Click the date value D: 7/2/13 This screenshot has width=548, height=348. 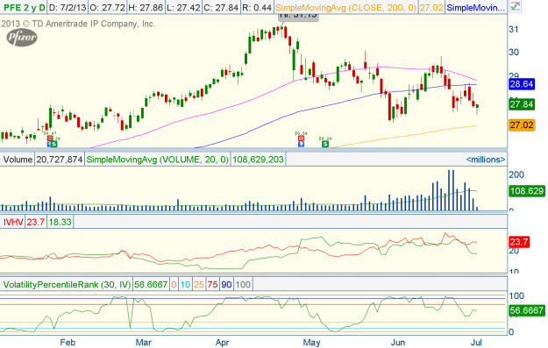[x=68, y=7]
